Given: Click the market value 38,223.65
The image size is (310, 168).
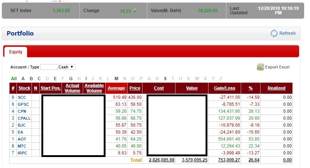Looking at the screenshot, I should tap(208, 11).
